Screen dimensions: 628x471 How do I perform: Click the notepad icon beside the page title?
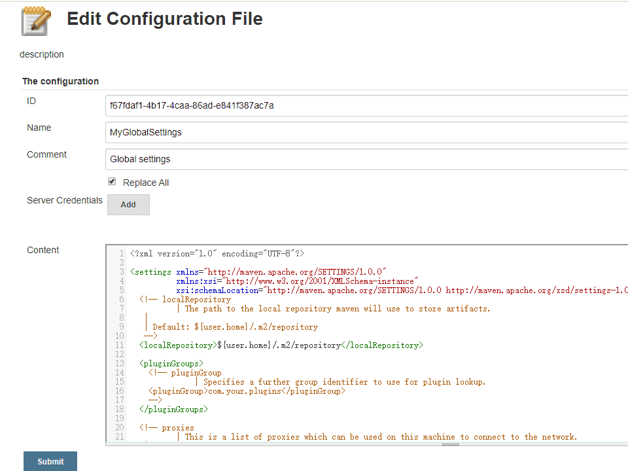tap(36, 20)
